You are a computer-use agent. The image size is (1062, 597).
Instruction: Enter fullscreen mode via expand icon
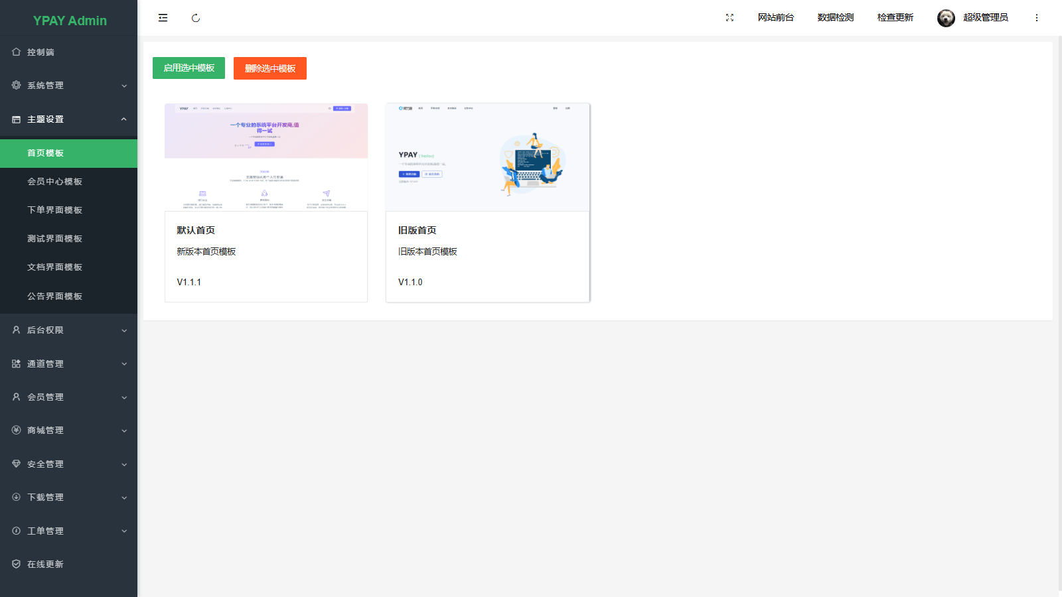click(x=729, y=18)
